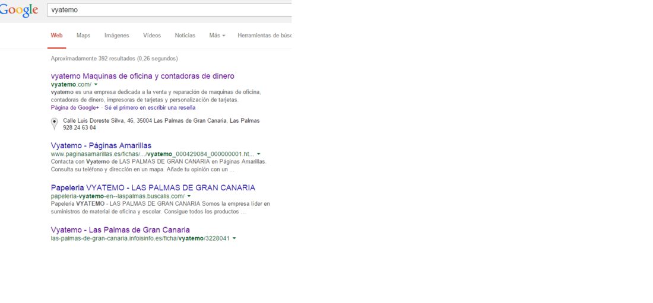Open vyatemo Maquinas de oficina result
Viewport: 653px width, 303px height.
click(x=142, y=76)
